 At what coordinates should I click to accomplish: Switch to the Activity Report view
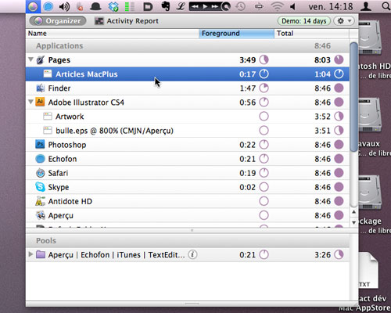(x=127, y=21)
